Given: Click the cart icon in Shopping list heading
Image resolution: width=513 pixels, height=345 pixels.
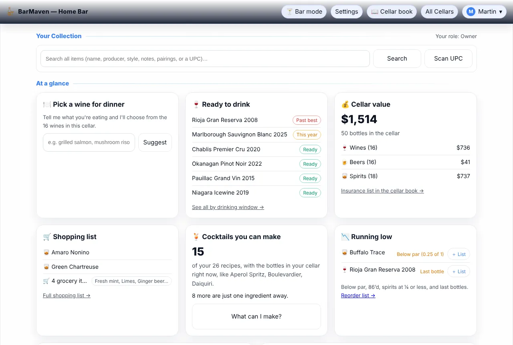Looking at the screenshot, I should [47, 237].
